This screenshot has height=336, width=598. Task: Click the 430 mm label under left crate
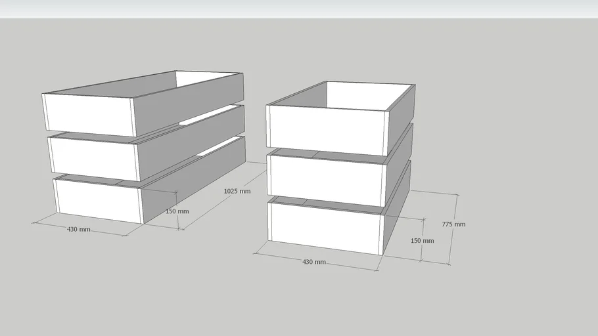[x=79, y=230]
